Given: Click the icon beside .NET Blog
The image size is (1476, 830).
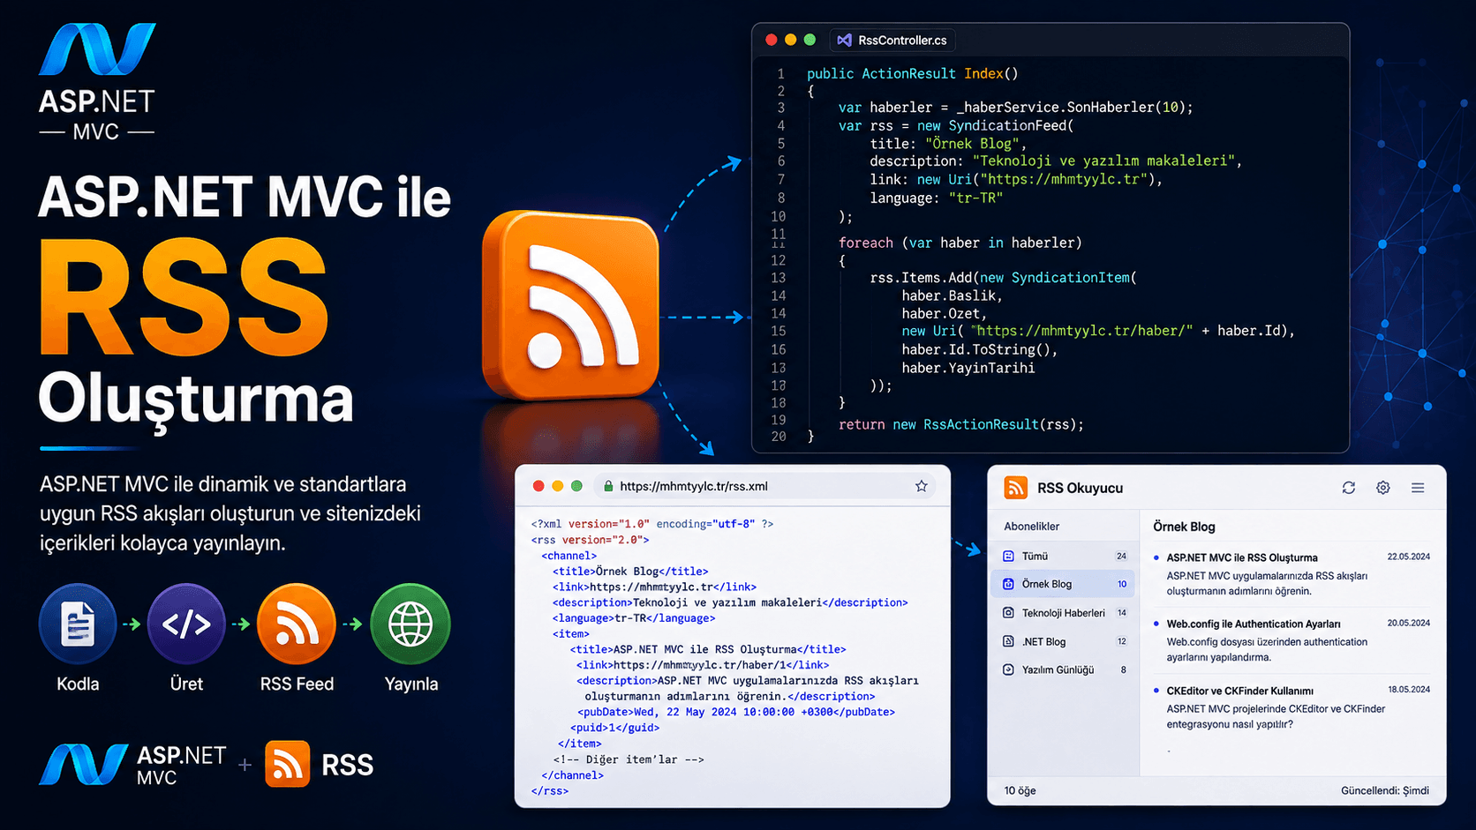Looking at the screenshot, I should (x=1008, y=641).
